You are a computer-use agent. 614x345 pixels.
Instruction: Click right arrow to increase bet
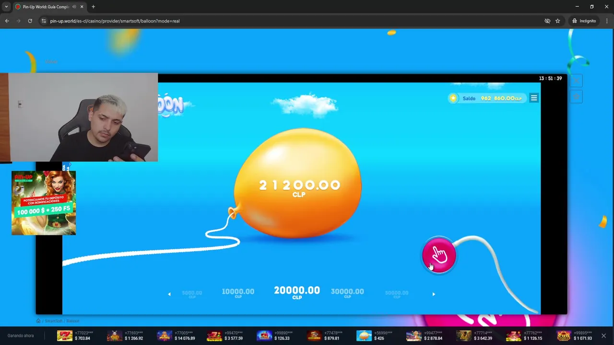pos(434,294)
